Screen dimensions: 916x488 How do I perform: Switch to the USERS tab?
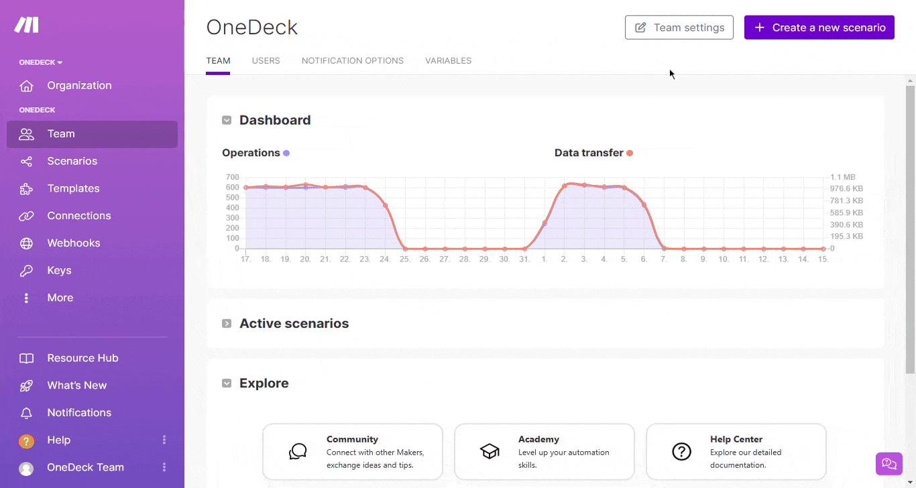tap(266, 61)
